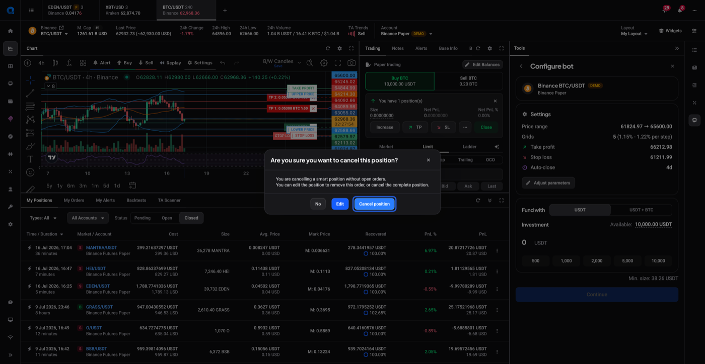Open the TA Scanner tab

click(169, 200)
